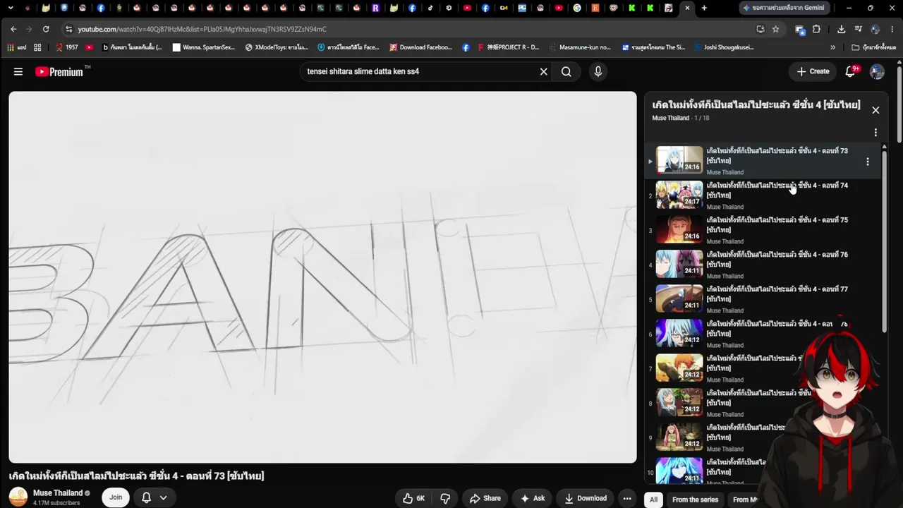Share the video
Screen dimensions: 903x508
click(485, 498)
